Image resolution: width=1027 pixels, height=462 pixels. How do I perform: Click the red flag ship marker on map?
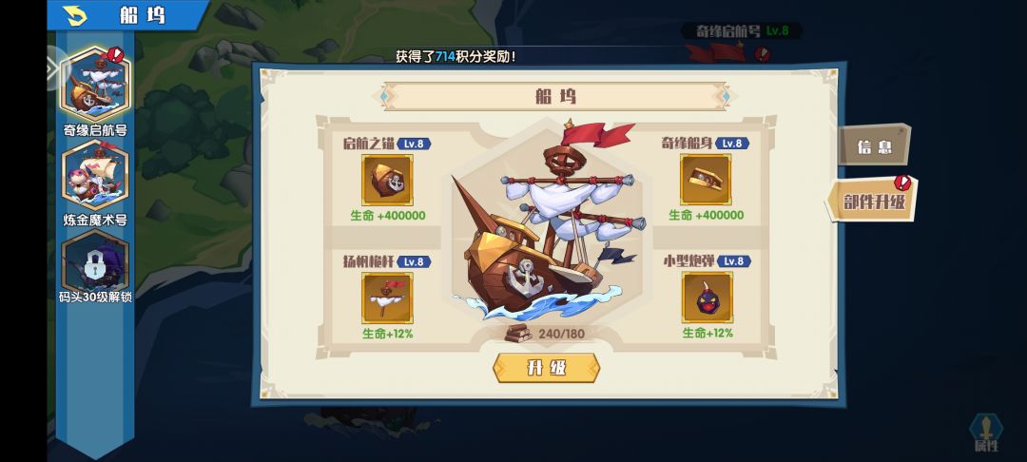(x=716, y=52)
